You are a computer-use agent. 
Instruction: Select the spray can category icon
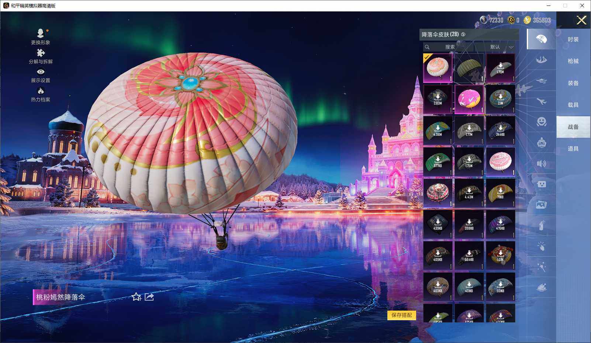pos(541,225)
